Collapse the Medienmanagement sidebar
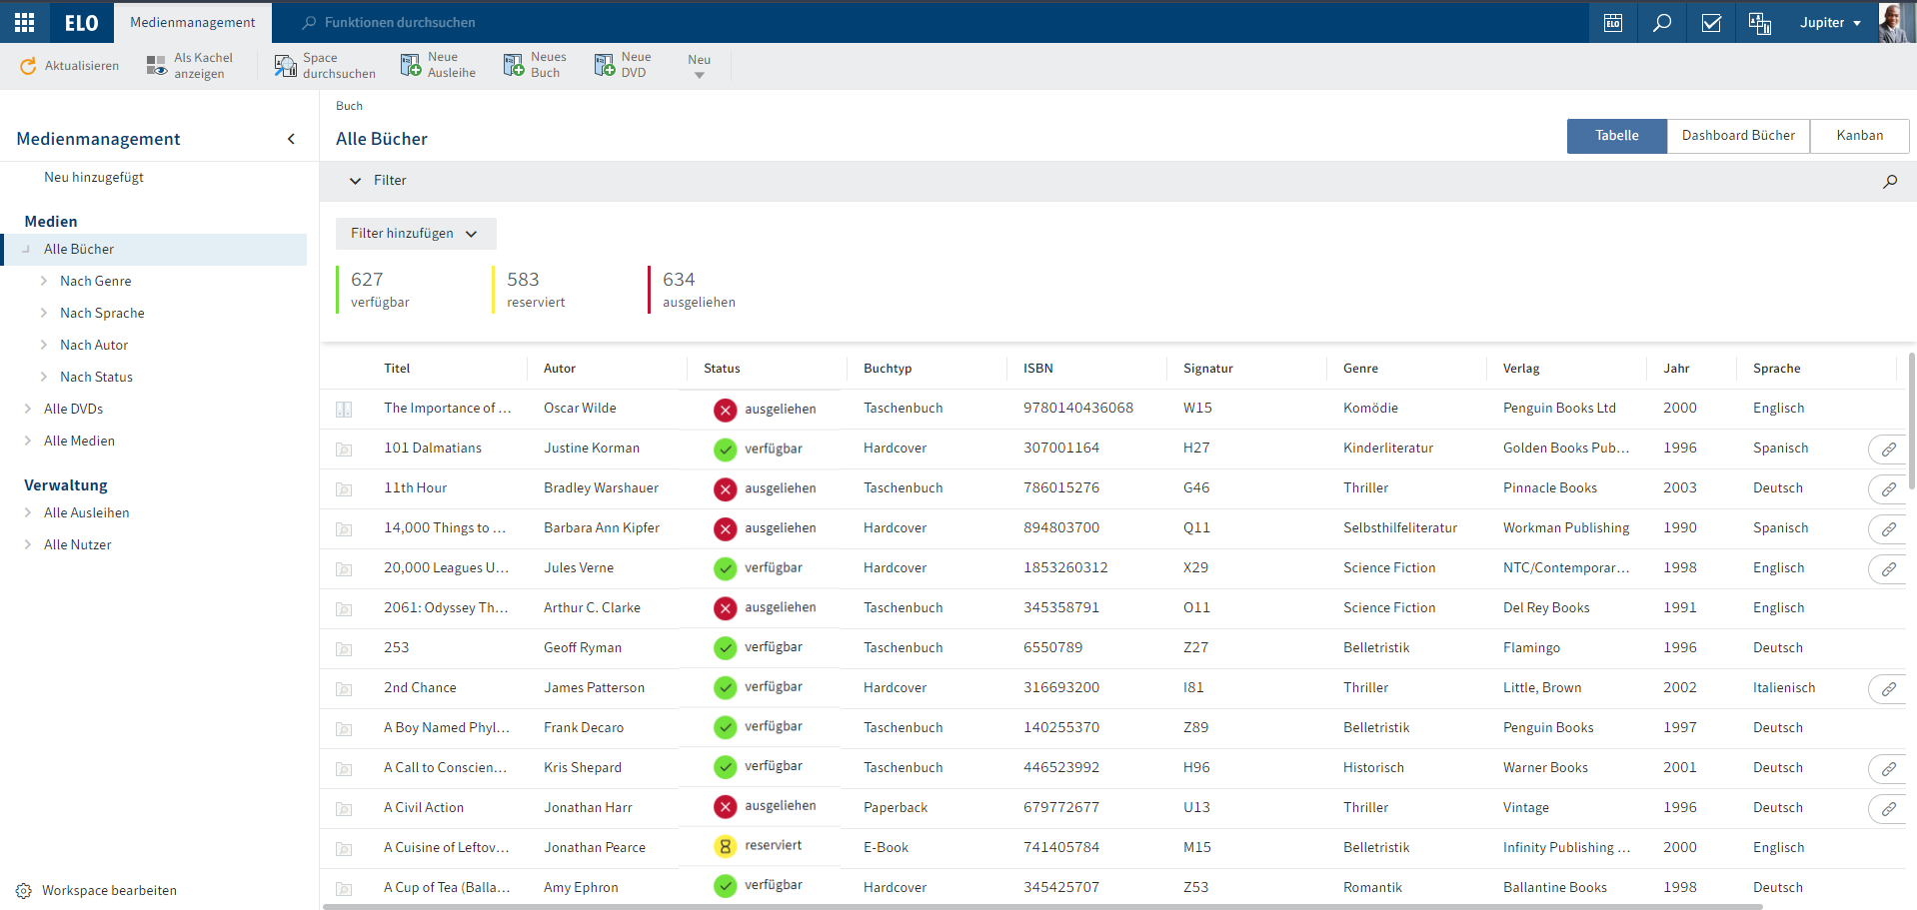Image resolution: width=1917 pixels, height=910 pixels. pyautogui.click(x=291, y=139)
